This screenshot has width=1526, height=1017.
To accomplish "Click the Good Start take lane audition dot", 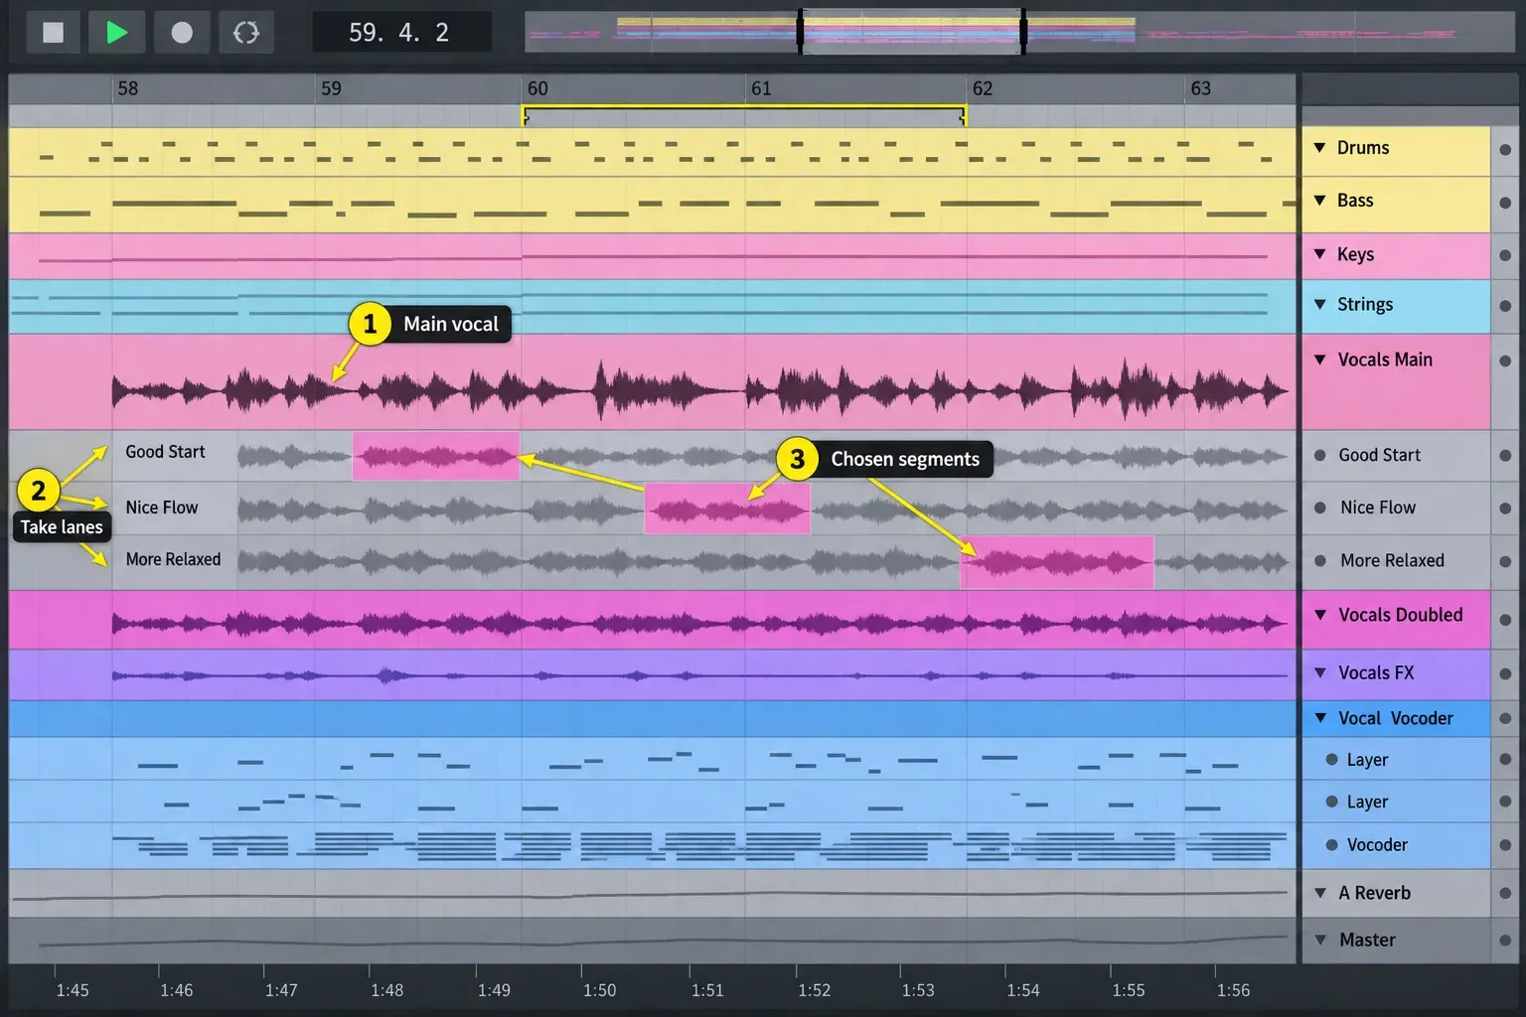I will tap(1320, 456).
